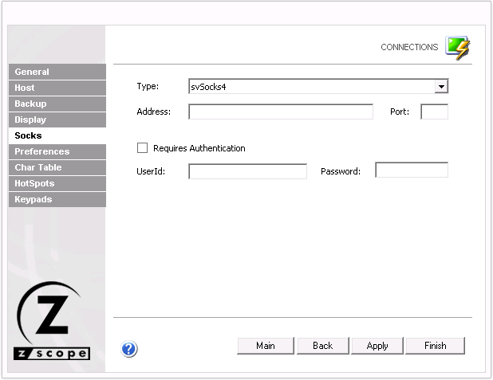Click the CONNECTIONS heading text
Viewport: 493px width, 380px height.
pos(409,47)
